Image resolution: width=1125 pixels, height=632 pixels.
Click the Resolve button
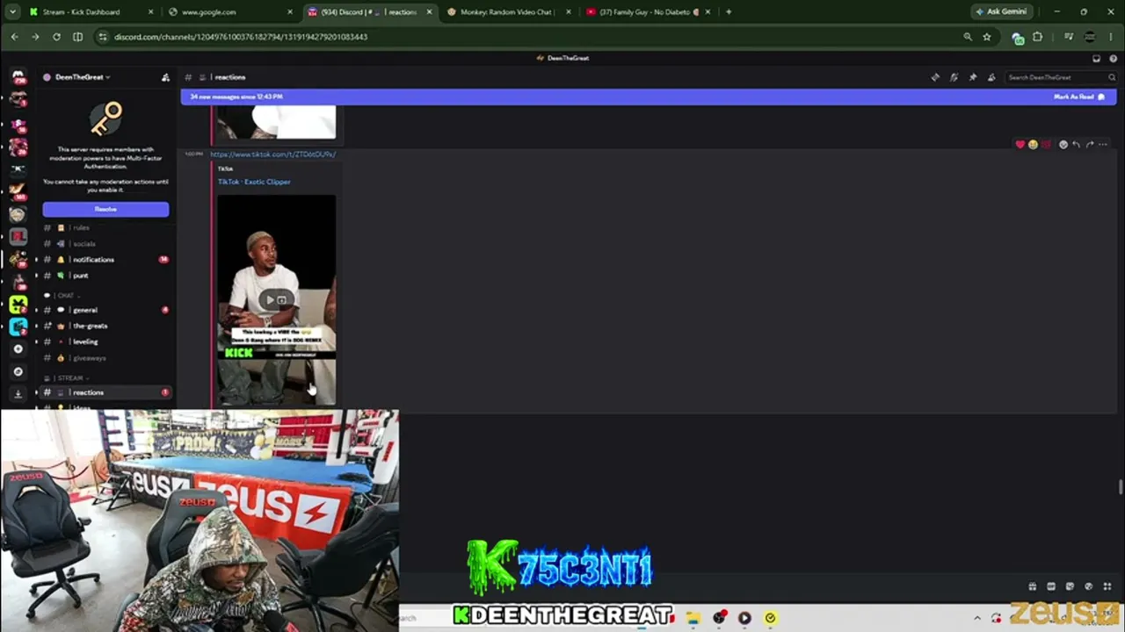(105, 209)
